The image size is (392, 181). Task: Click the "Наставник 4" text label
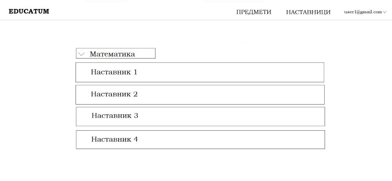point(114,140)
